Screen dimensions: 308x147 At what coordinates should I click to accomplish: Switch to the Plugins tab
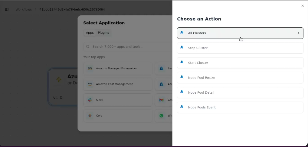point(103,33)
